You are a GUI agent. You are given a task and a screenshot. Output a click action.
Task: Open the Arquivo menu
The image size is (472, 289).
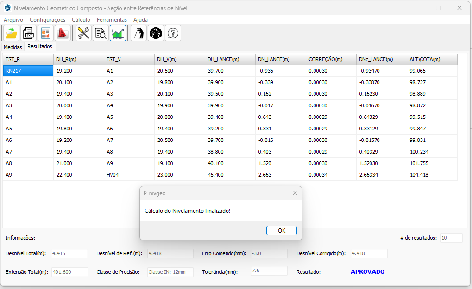tap(13, 20)
